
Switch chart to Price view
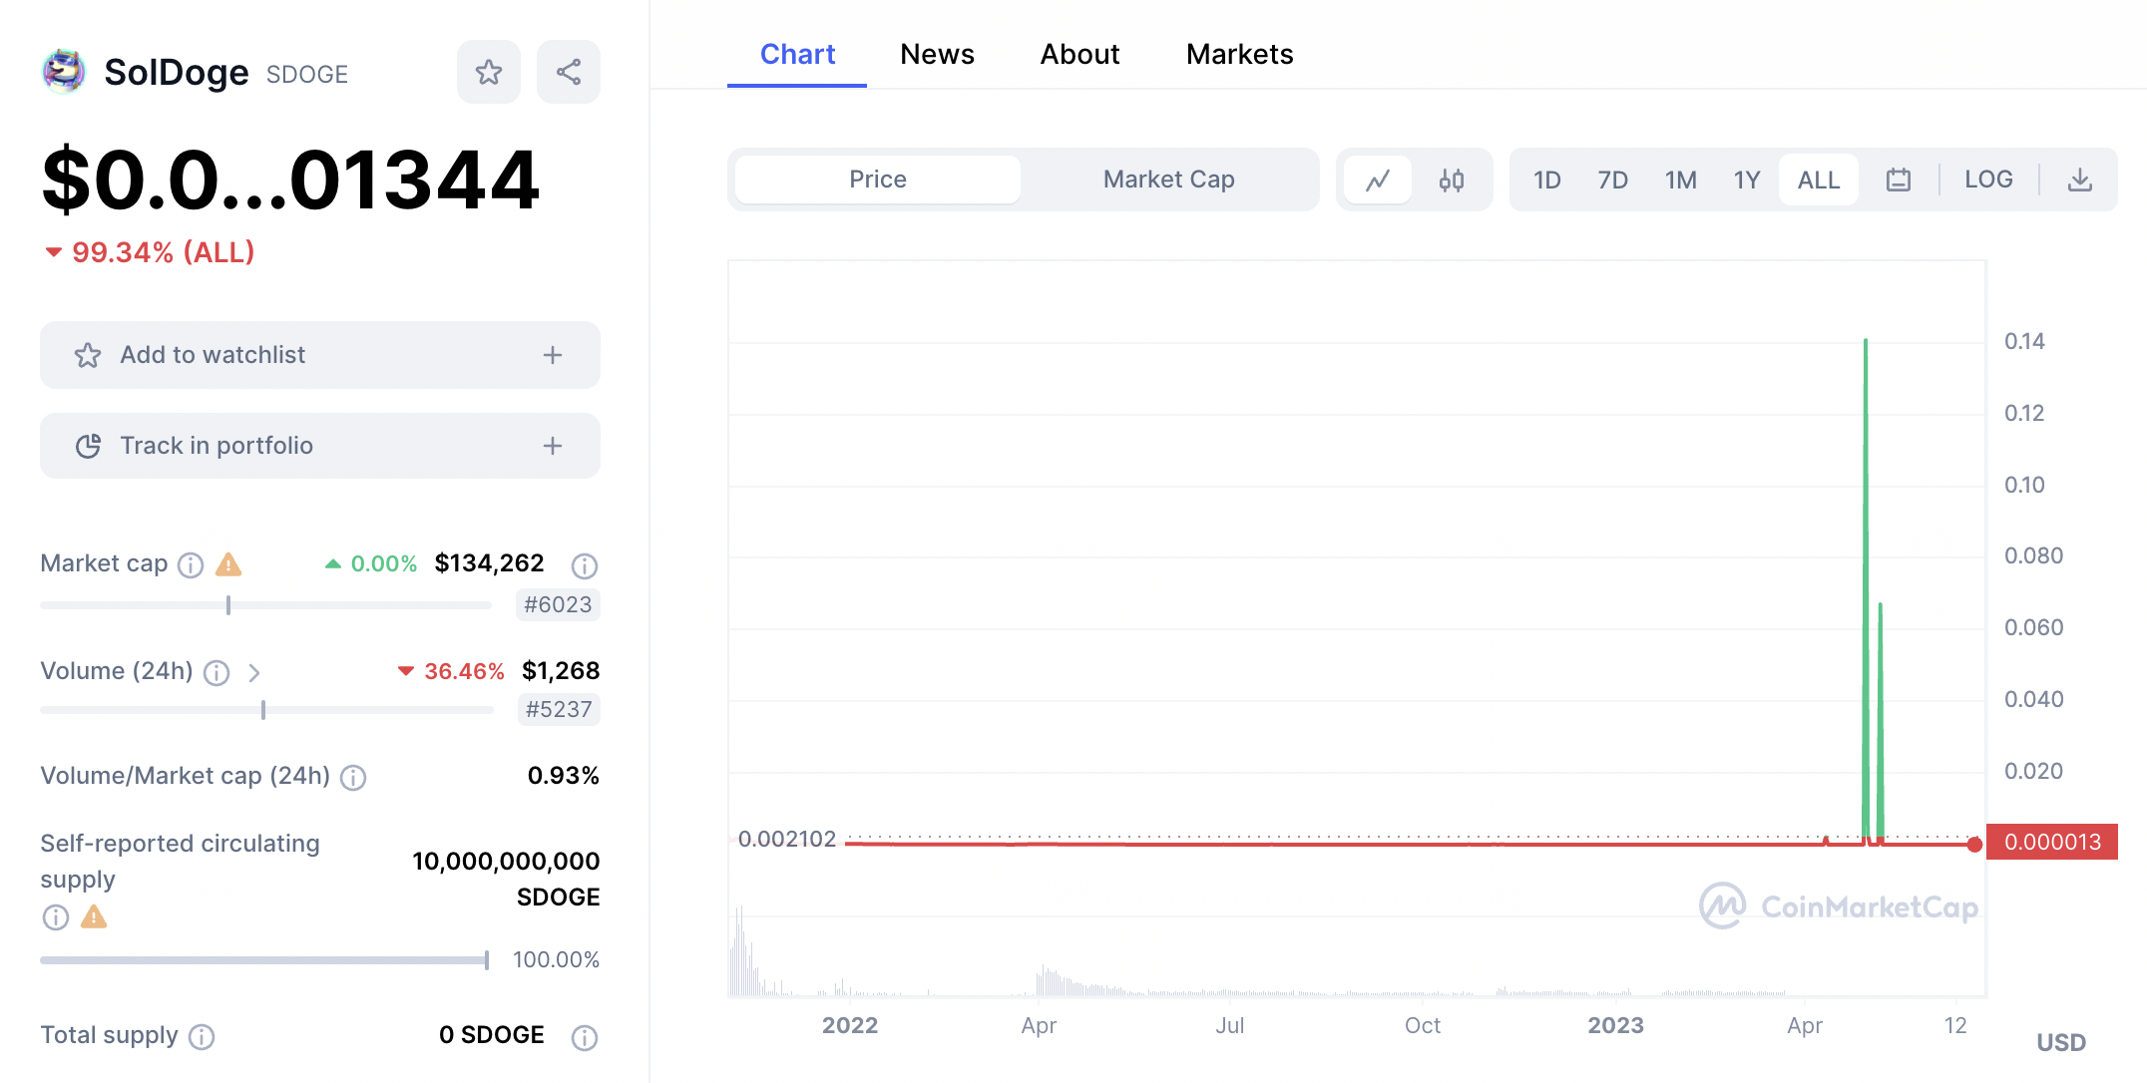[878, 180]
